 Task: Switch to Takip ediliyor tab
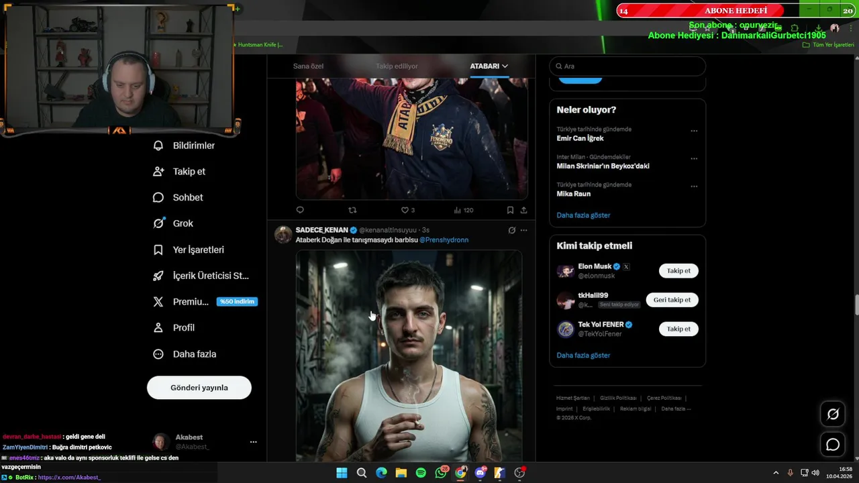pyautogui.click(x=397, y=66)
